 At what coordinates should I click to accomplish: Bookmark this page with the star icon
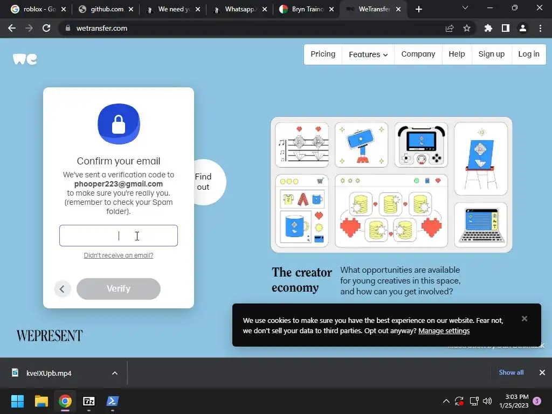tap(467, 28)
